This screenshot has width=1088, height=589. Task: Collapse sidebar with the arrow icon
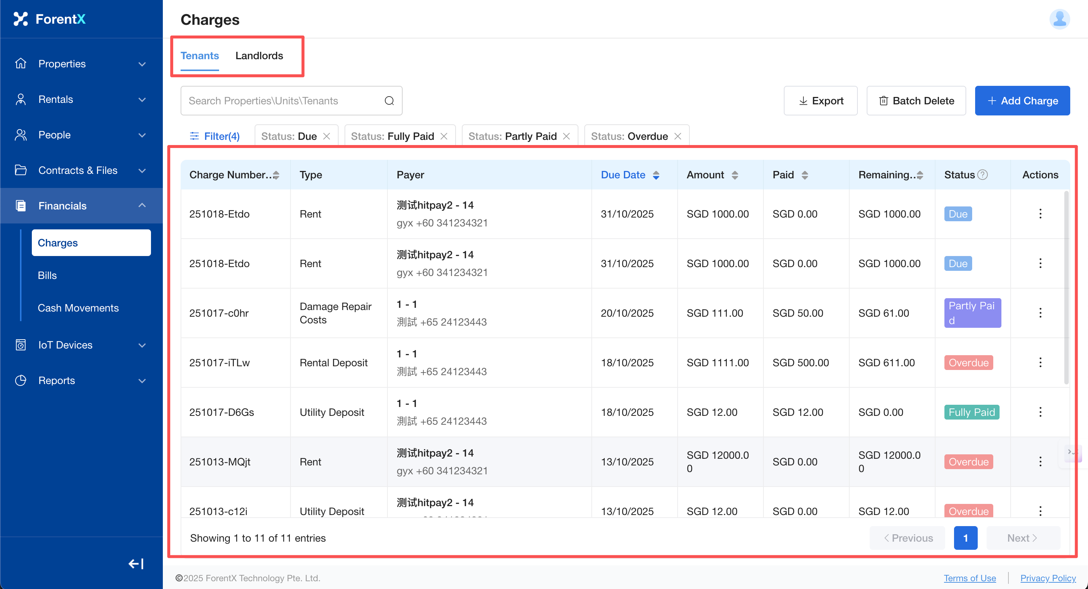(136, 564)
